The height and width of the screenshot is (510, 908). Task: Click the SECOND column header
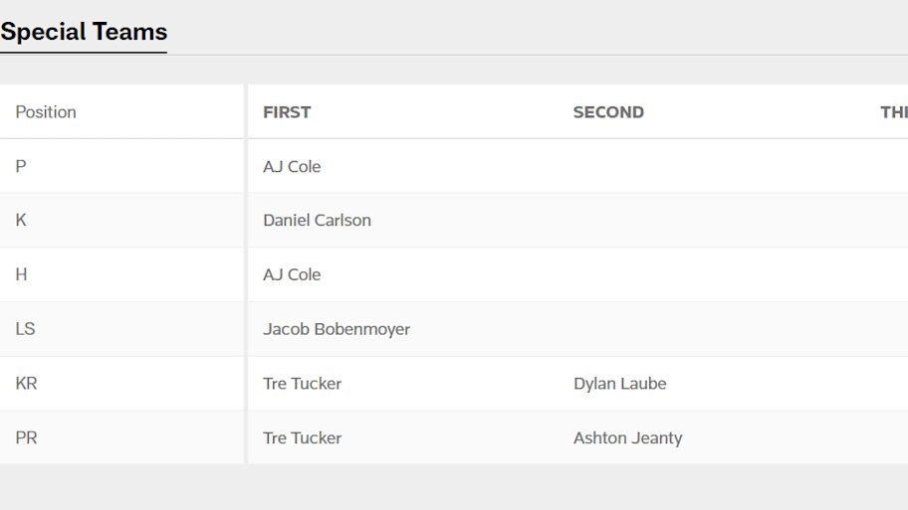pyautogui.click(x=608, y=112)
